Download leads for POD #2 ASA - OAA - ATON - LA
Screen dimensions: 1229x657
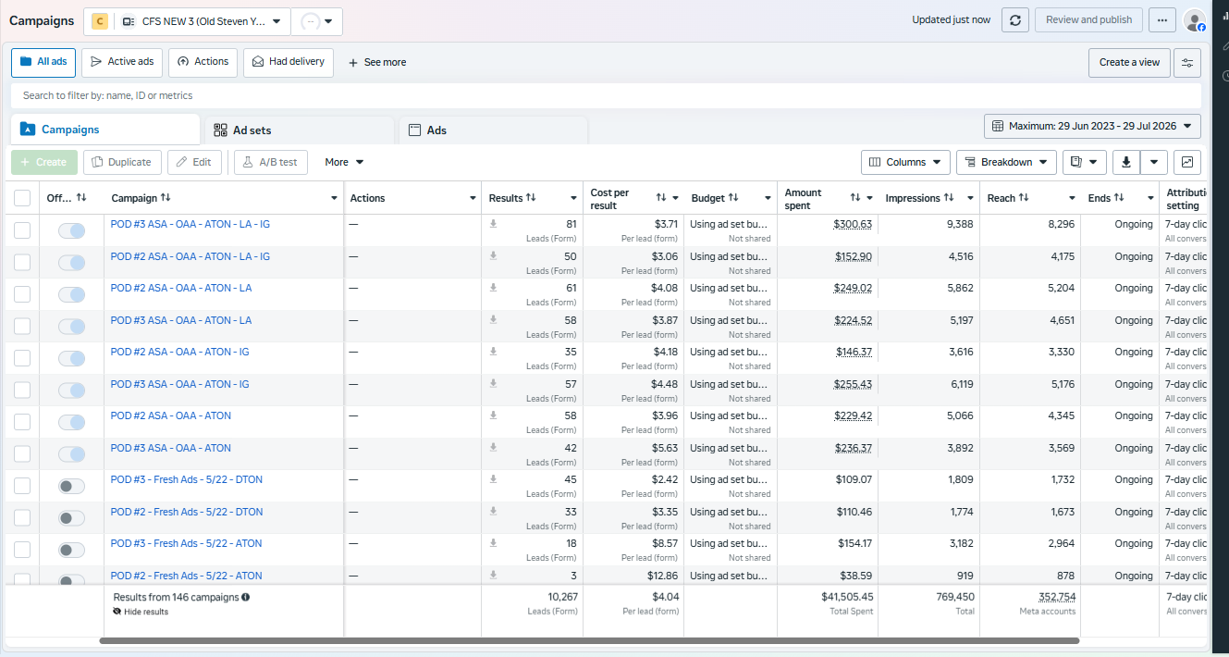coord(494,288)
